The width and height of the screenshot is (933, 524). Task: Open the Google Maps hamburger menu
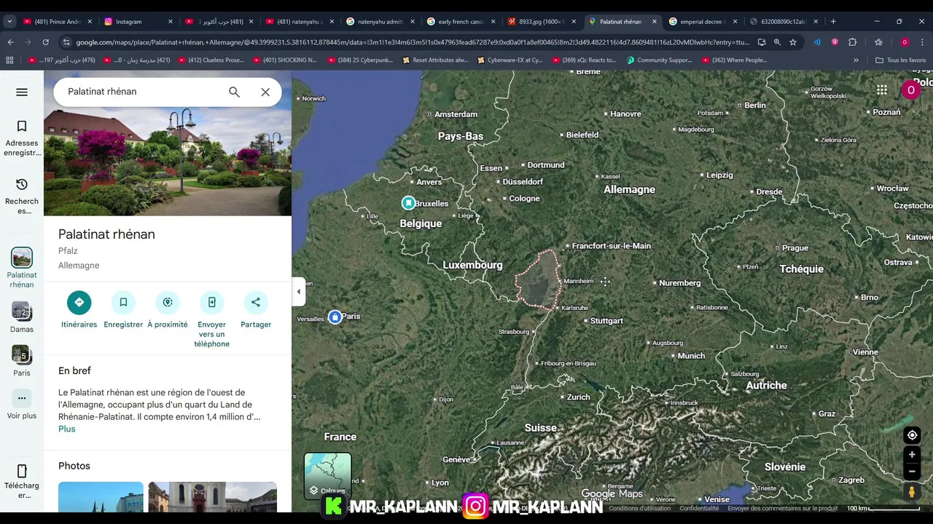pos(22,92)
